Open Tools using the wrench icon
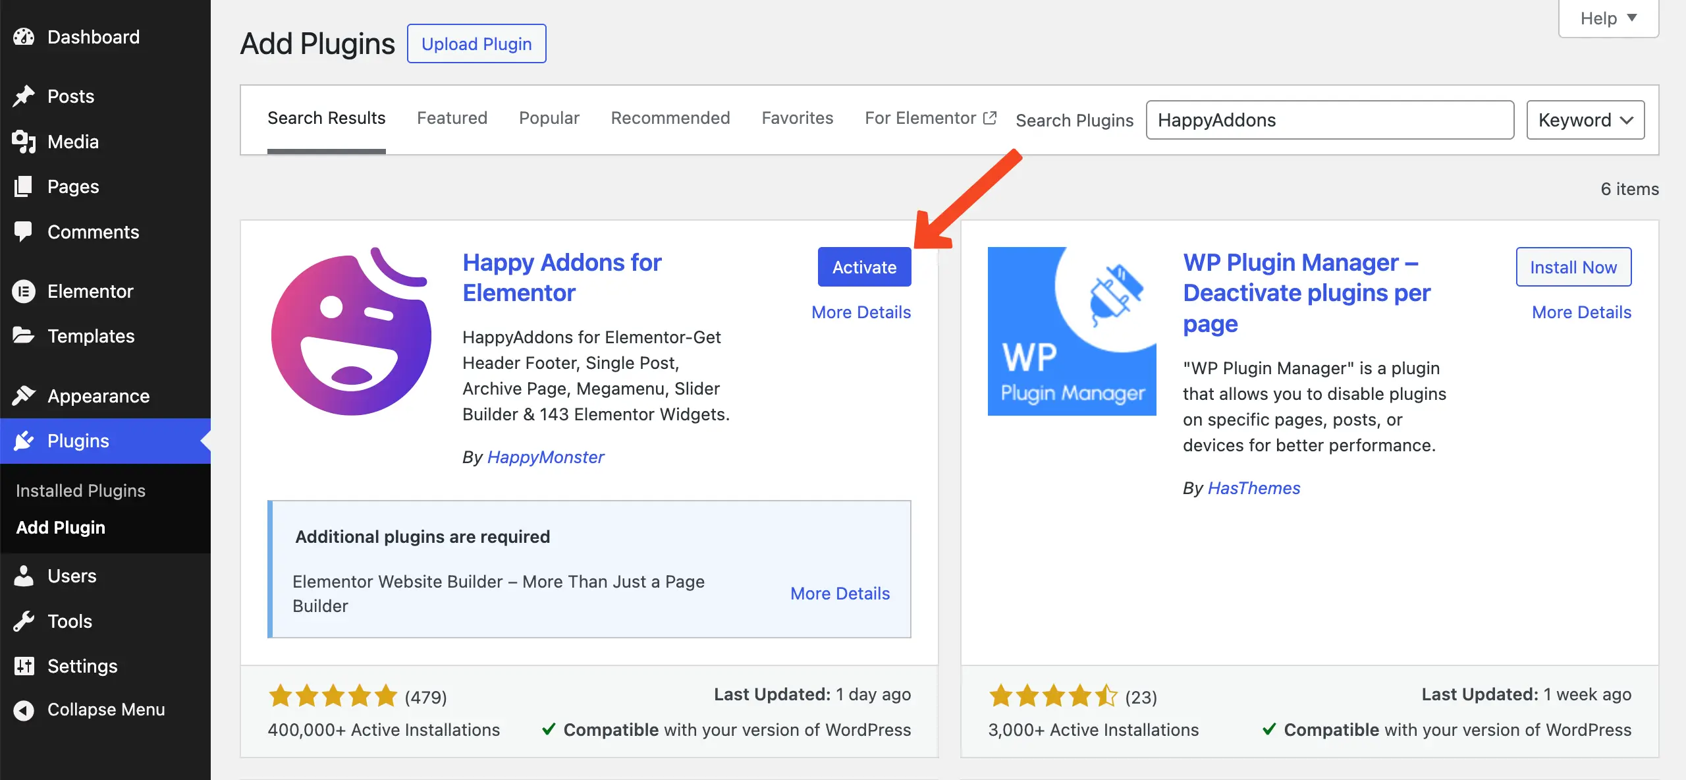This screenshot has height=780, width=1686. coord(24,621)
